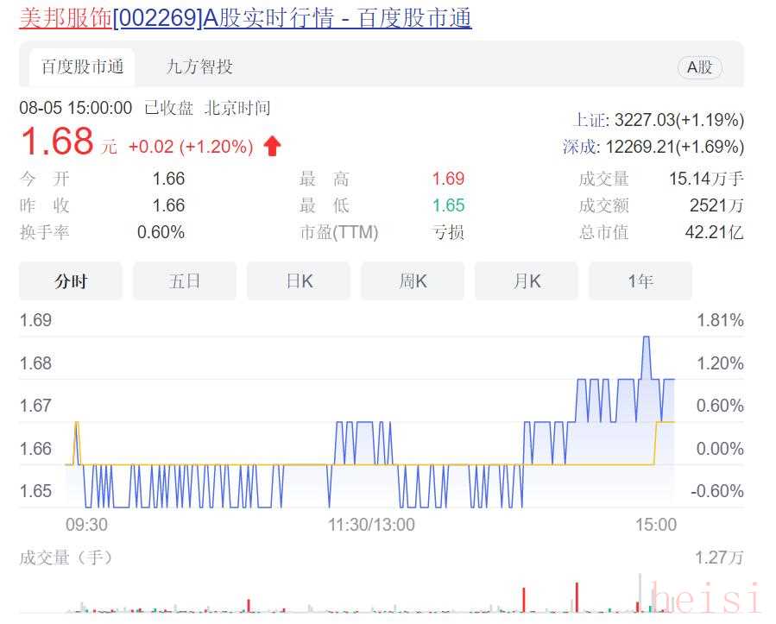Click the timestamp 08-05 15:00:00
Screen dimensions: 776x624
76,108
